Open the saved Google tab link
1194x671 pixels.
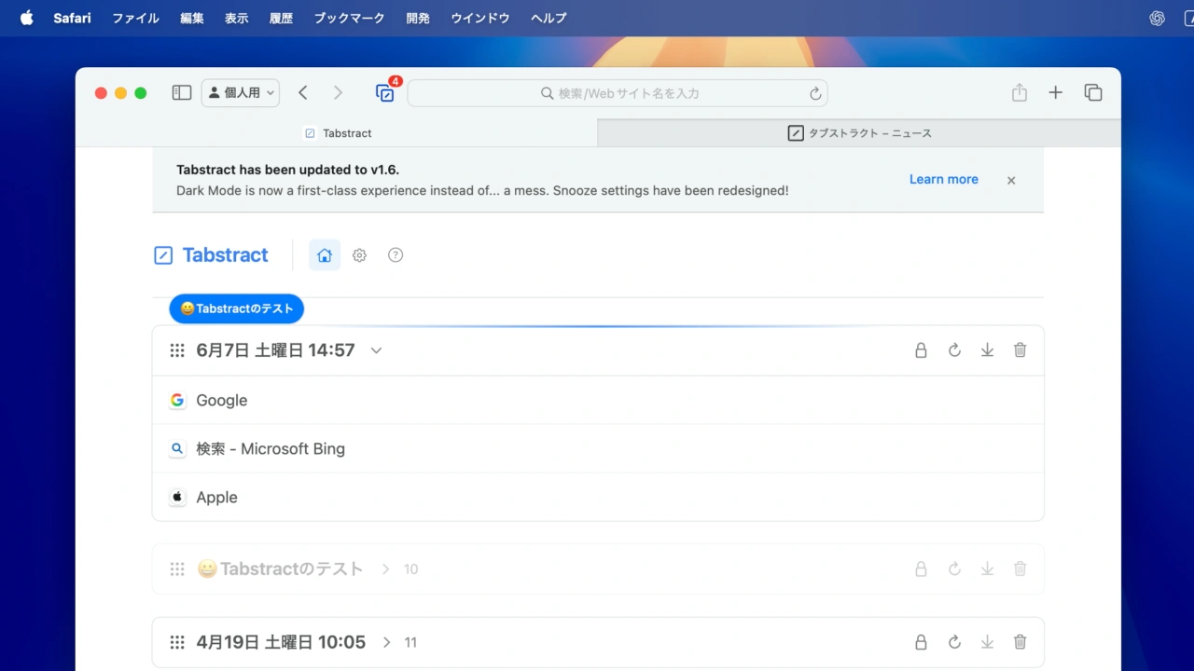(221, 400)
